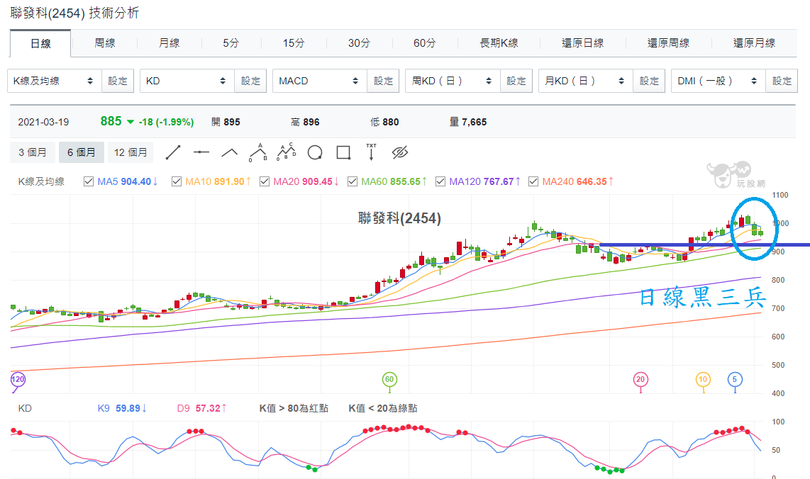
Task: Open the 周KD(日) dropdown
Action: pyautogui.click(x=453, y=81)
